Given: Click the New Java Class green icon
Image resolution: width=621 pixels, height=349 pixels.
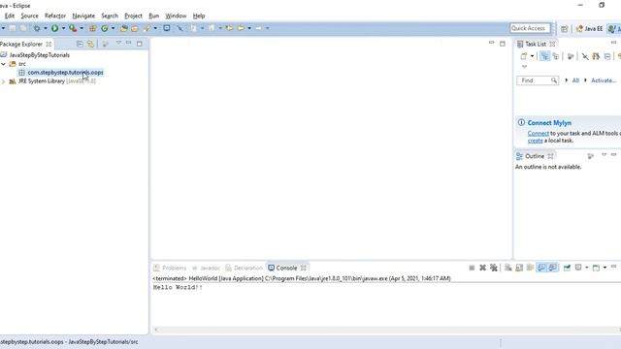Looking at the screenshot, I should pos(105,28).
